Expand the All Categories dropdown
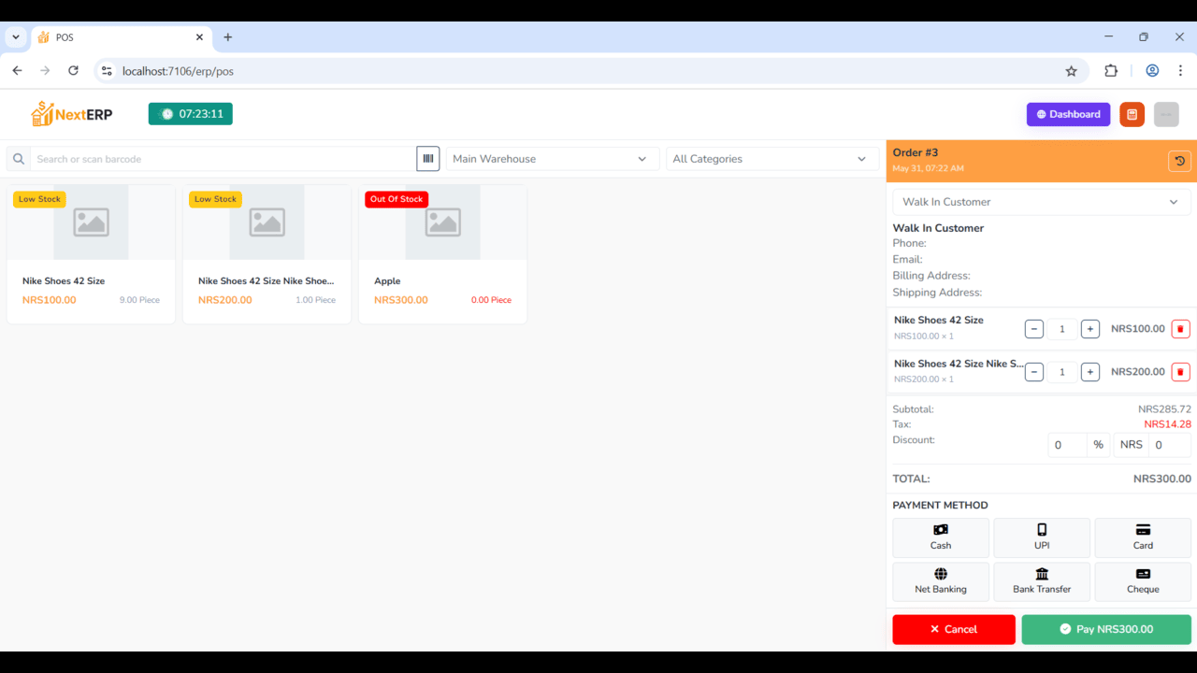 pyautogui.click(x=770, y=159)
